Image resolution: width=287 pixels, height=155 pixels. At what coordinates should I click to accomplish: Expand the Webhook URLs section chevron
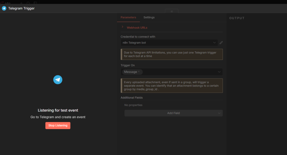122,27
